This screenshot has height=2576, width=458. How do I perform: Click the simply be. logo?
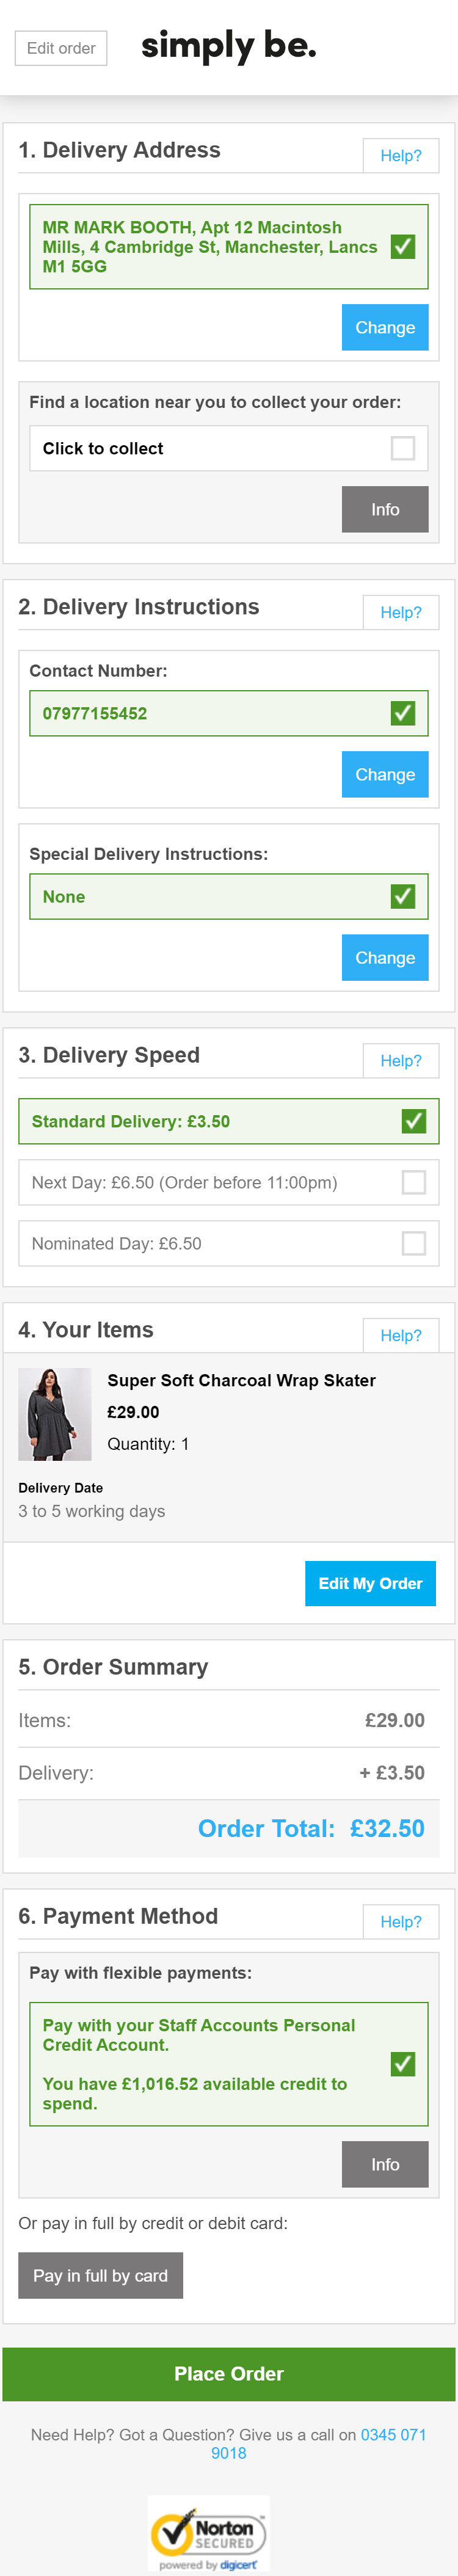pyautogui.click(x=228, y=46)
